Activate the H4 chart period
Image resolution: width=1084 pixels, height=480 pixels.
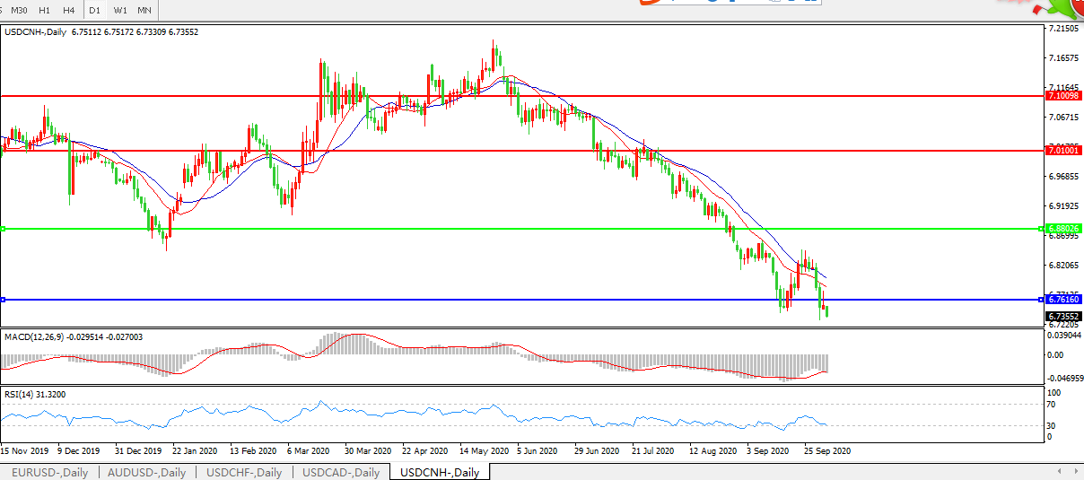pos(68,10)
